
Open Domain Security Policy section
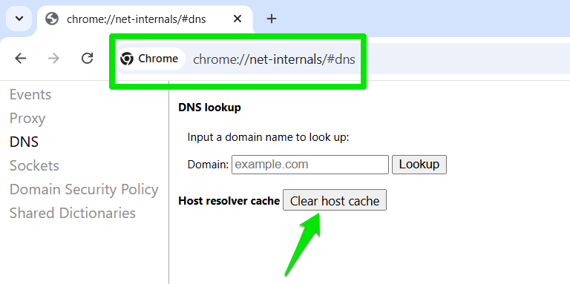[x=84, y=190]
